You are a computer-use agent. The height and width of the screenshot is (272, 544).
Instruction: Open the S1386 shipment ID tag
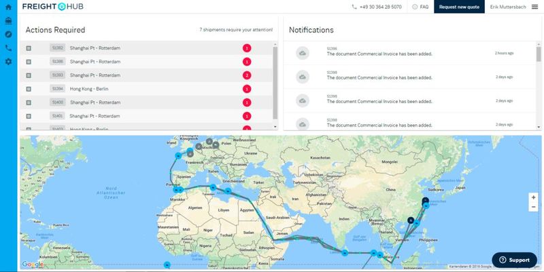[57, 62]
